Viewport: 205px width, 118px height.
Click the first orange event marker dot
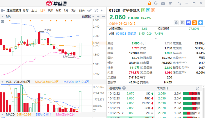[x=10, y=21]
